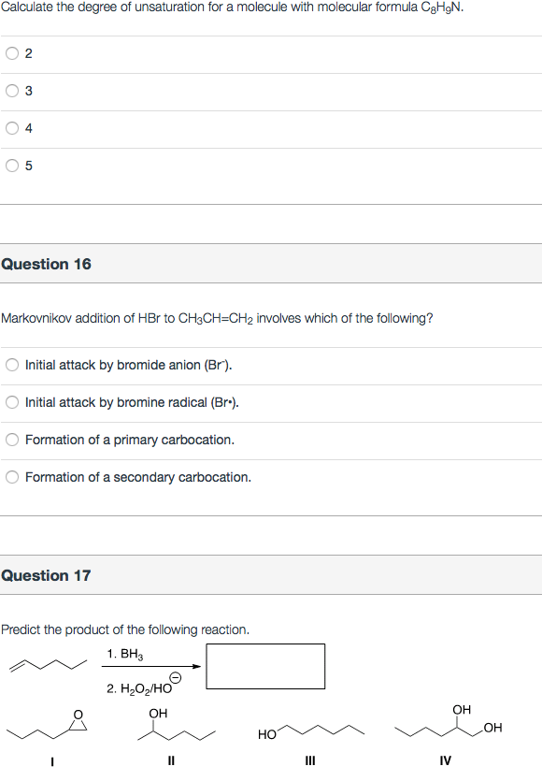Select the epoxide structure labeled I

coord(51,730)
